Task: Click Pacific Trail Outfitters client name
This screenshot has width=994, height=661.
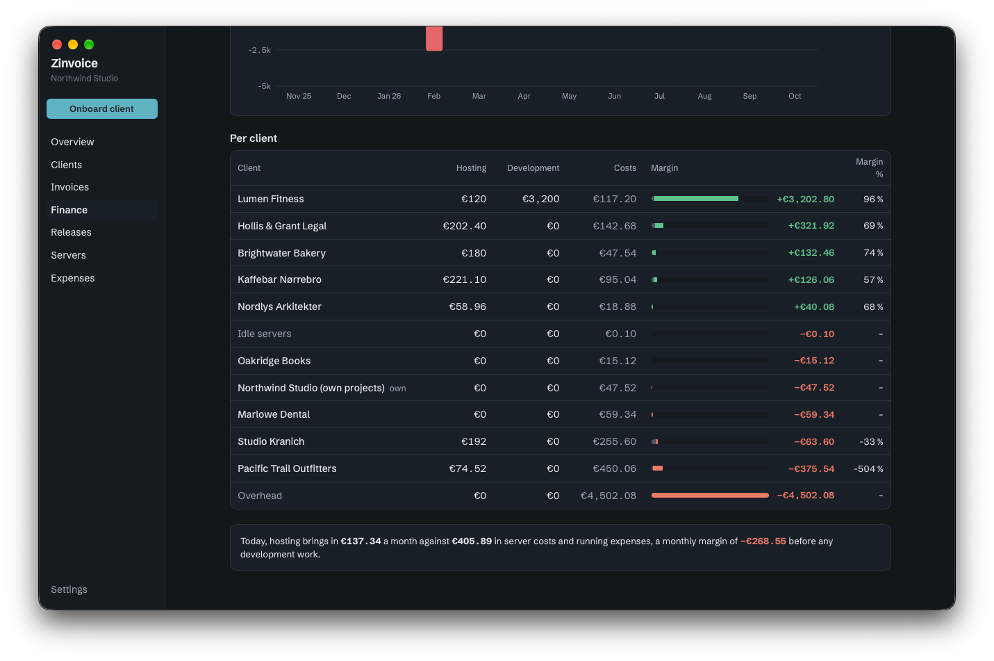Action: pyautogui.click(x=287, y=468)
